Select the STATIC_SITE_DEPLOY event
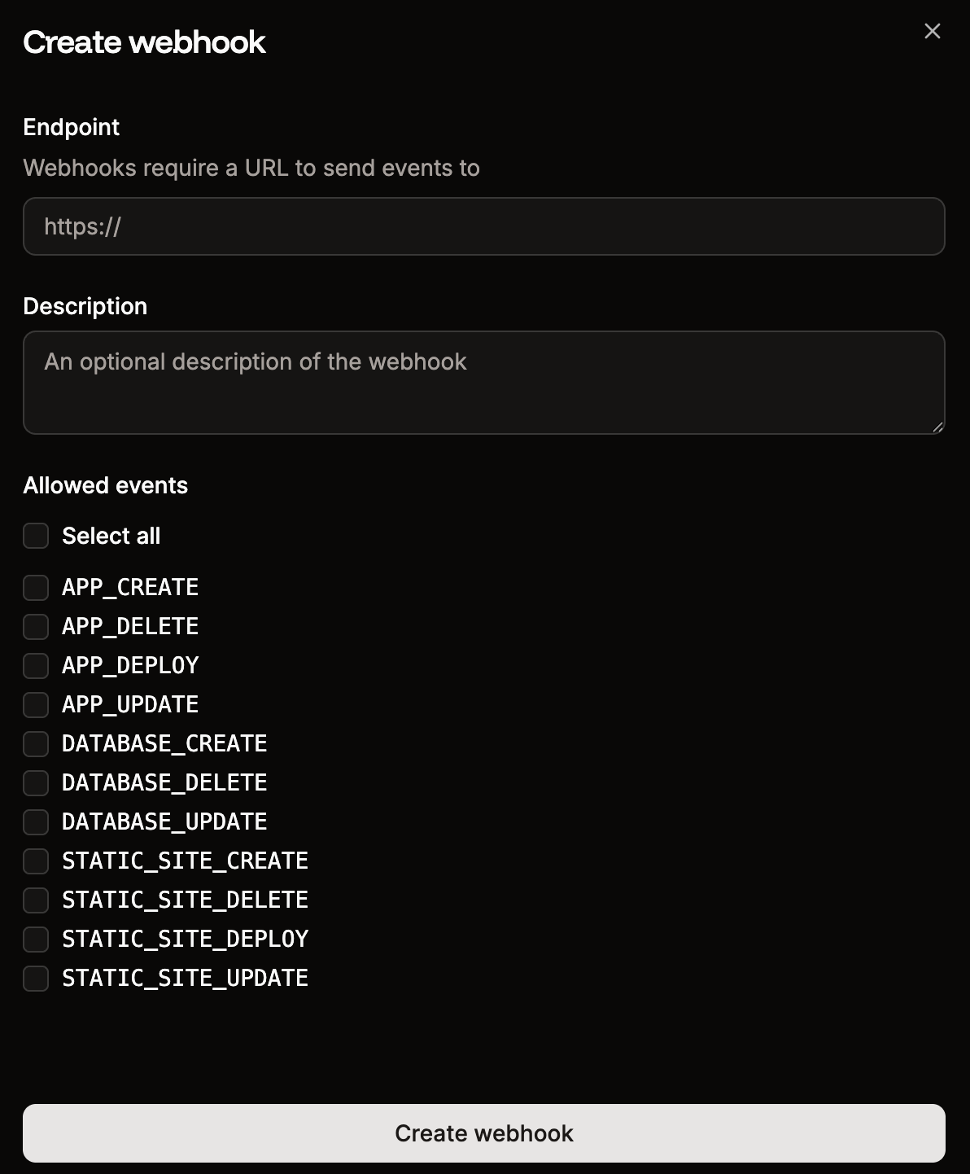 point(35,939)
